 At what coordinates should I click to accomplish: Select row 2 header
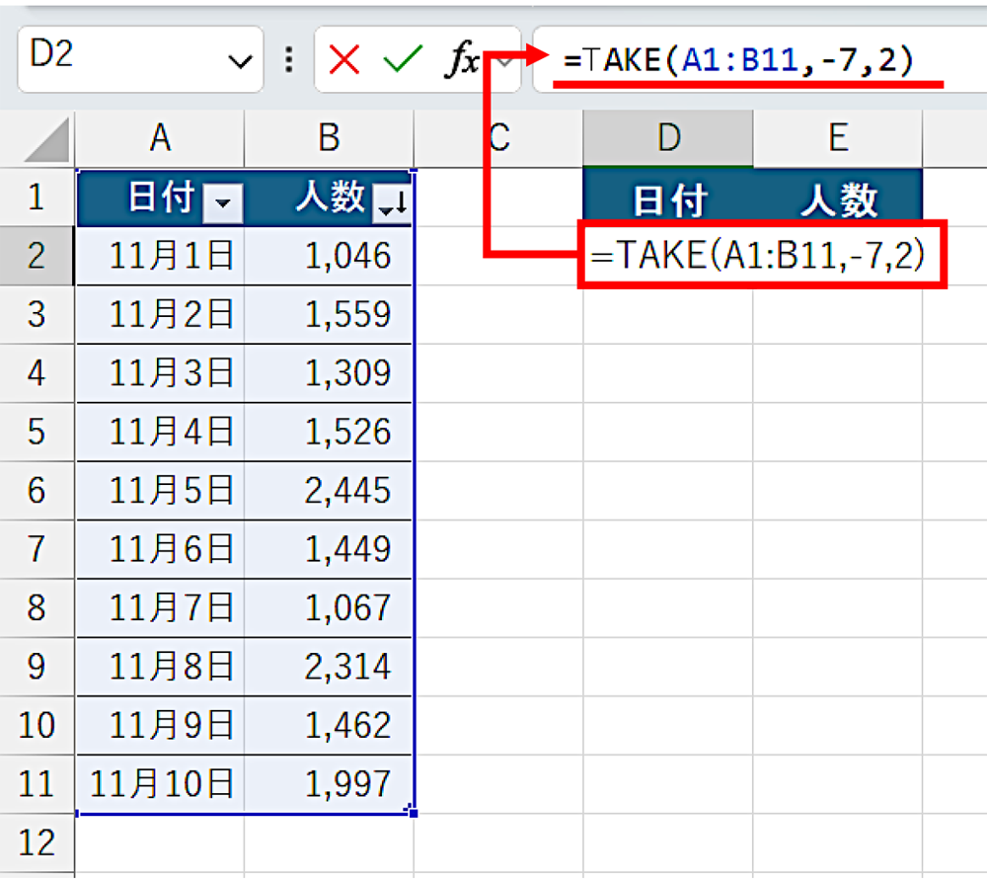37,256
